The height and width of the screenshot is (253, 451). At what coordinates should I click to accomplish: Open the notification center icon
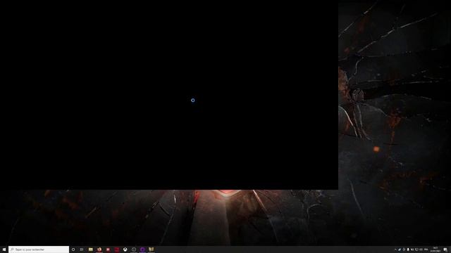(x=445, y=249)
